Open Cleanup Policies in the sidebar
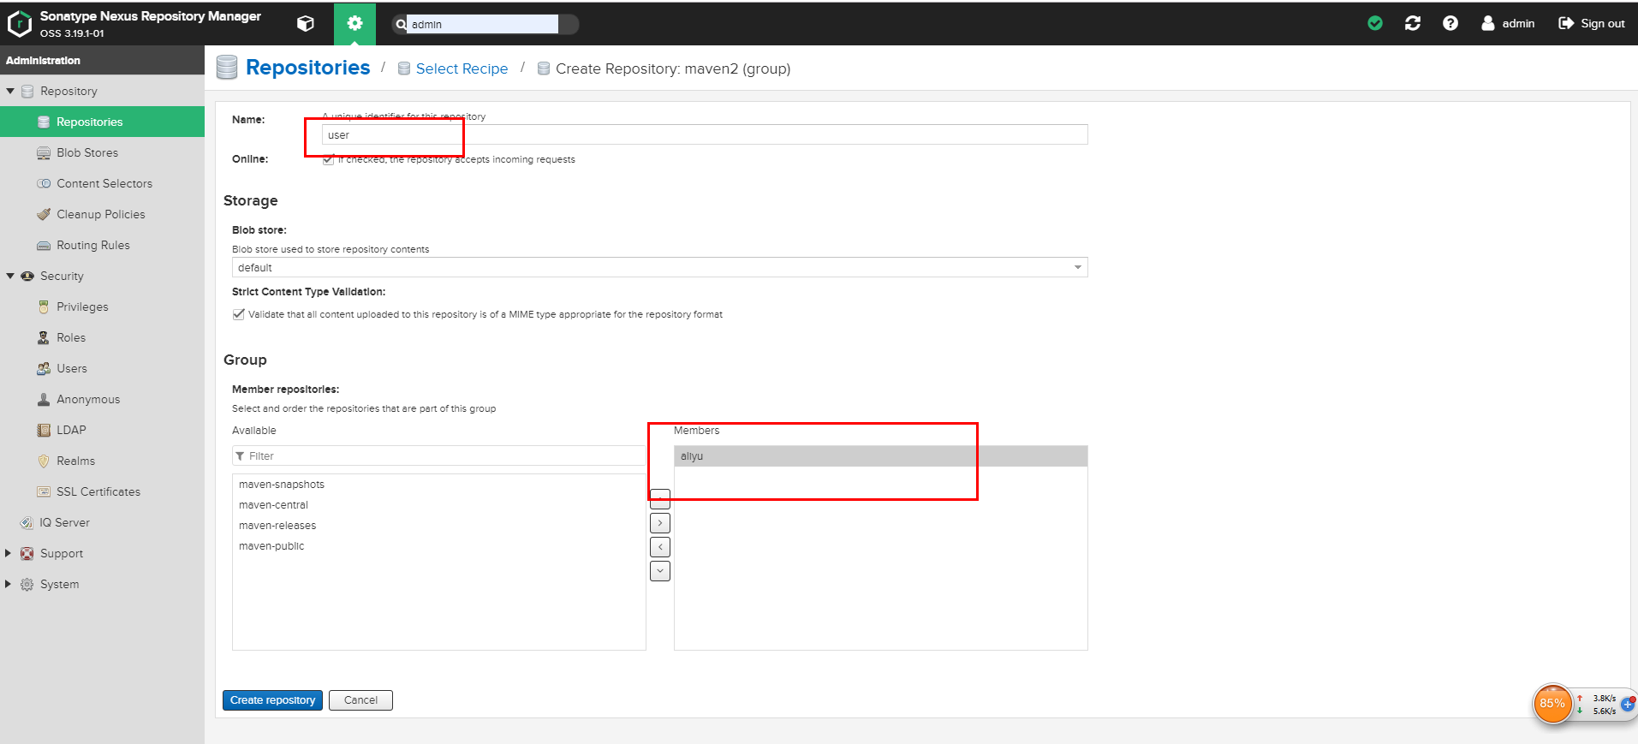The height and width of the screenshot is (744, 1638). (102, 214)
